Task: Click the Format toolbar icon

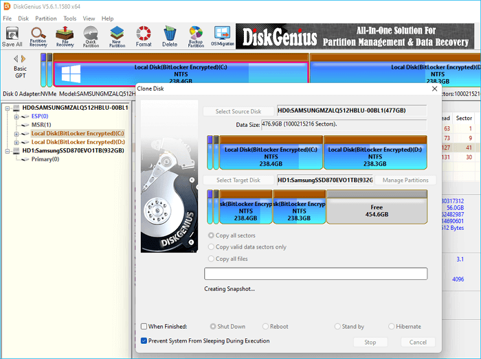Action: click(144, 36)
